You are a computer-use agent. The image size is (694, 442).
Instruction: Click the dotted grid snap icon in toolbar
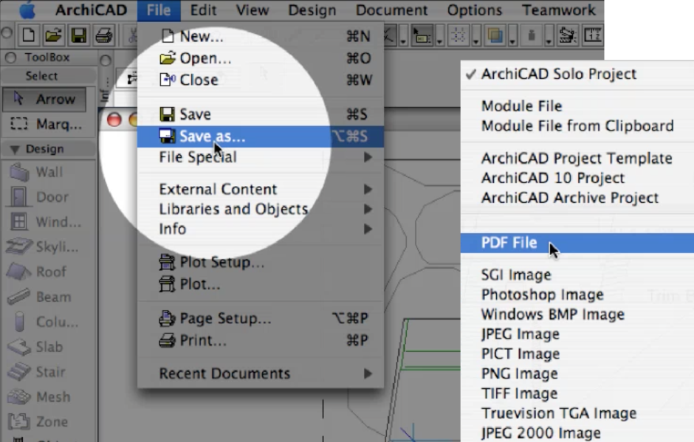pyautogui.click(x=458, y=35)
